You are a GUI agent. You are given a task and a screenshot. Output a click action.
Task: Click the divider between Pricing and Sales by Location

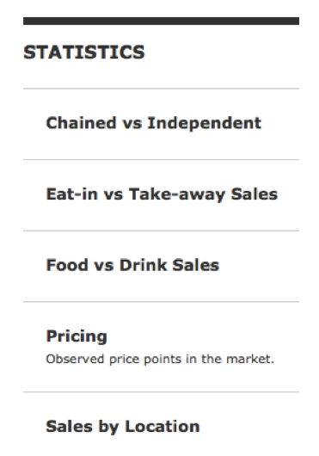click(x=161, y=392)
